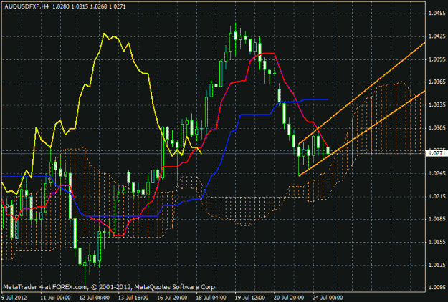Click the 9 Jul 2012 date label

tap(14, 298)
